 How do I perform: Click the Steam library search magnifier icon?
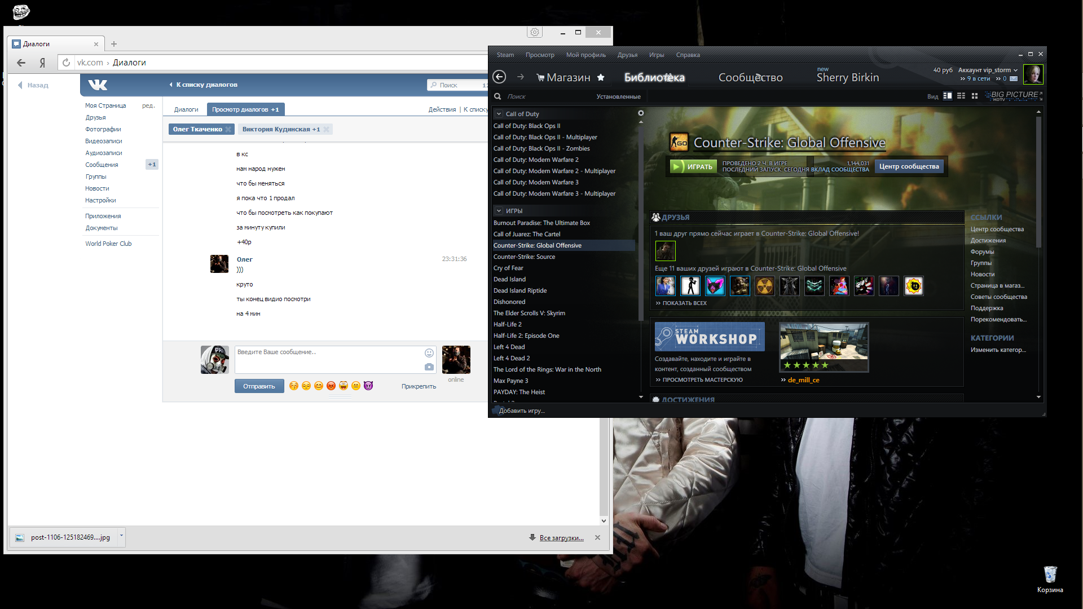[498, 96]
